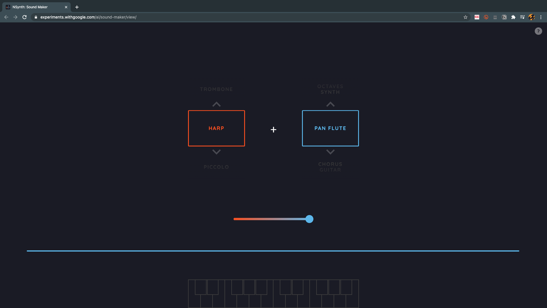
Task: Open the Extensions puzzle piece icon
Action: (x=513, y=17)
